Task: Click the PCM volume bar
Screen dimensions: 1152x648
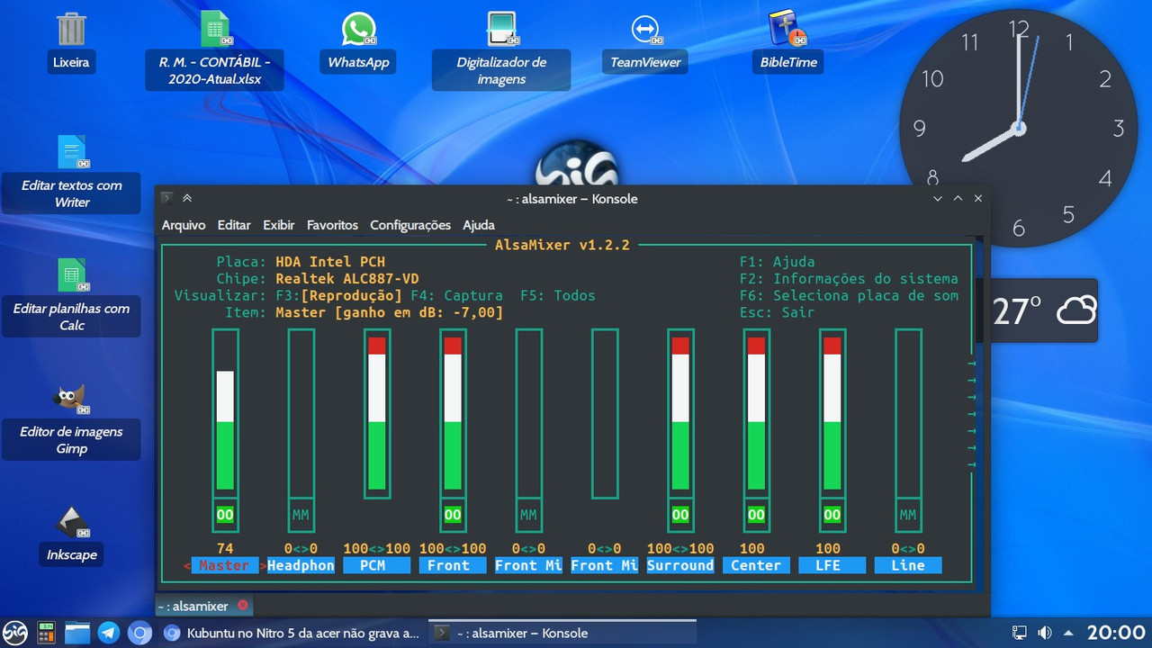Action: tap(376, 412)
